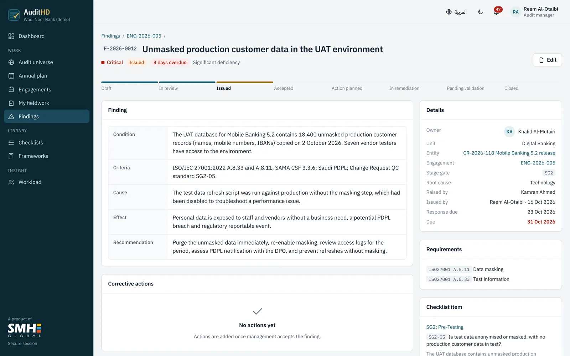Open notifications bell with 47 badge

click(x=497, y=12)
